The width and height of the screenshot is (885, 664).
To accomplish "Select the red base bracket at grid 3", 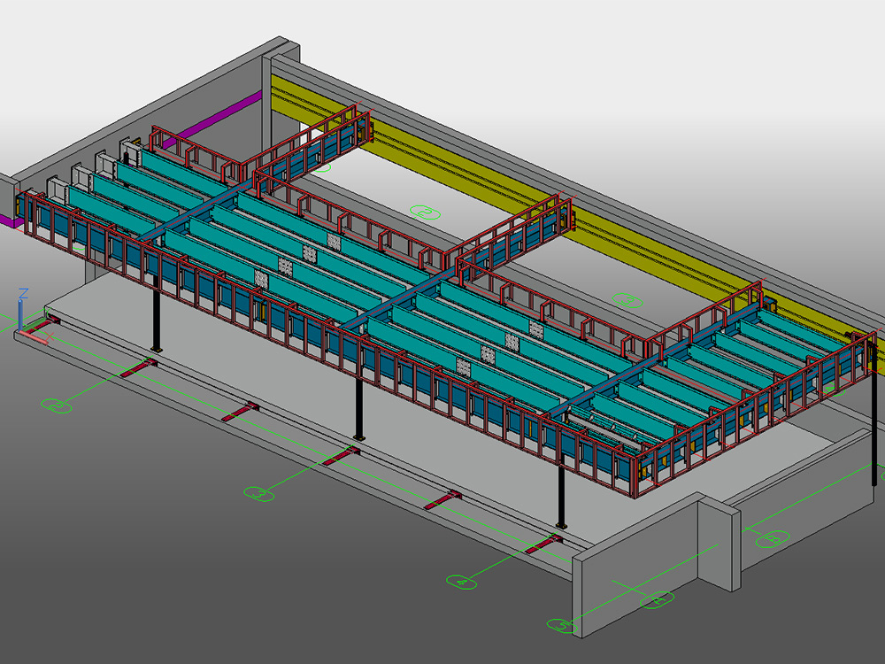I will (x=342, y=455).
